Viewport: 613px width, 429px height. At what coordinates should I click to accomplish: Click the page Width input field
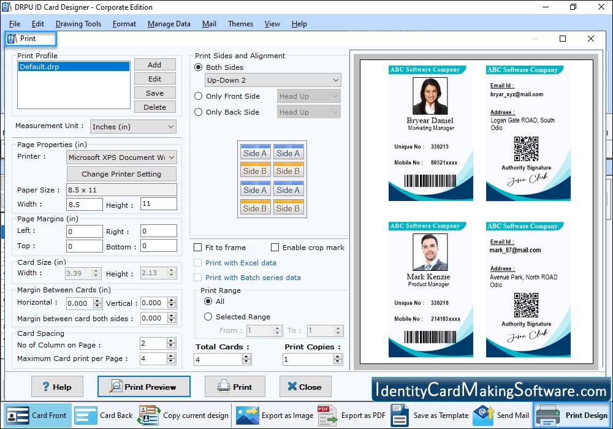pos(85,204)
